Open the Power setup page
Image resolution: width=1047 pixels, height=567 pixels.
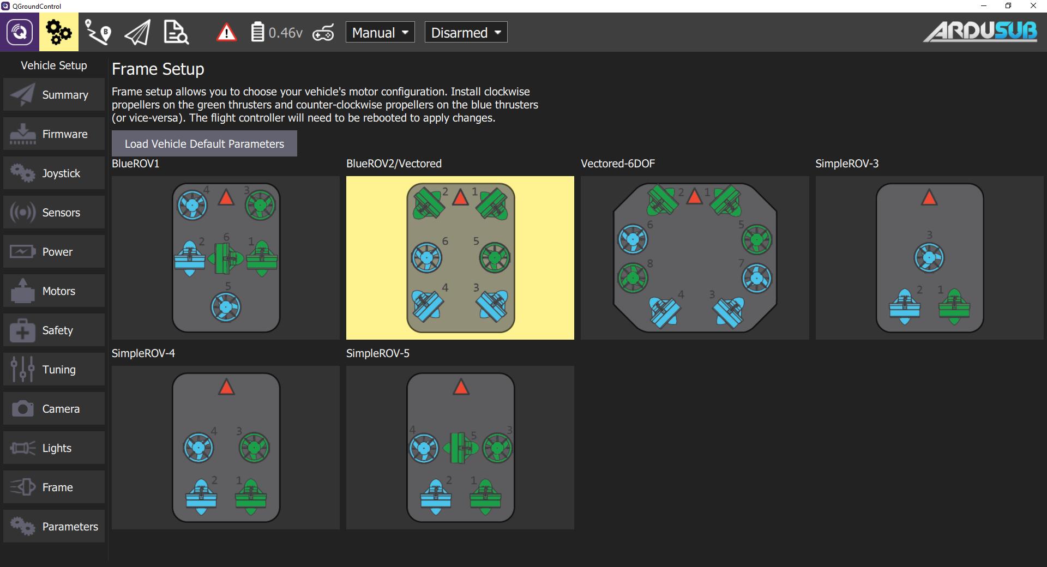point(54,251)
